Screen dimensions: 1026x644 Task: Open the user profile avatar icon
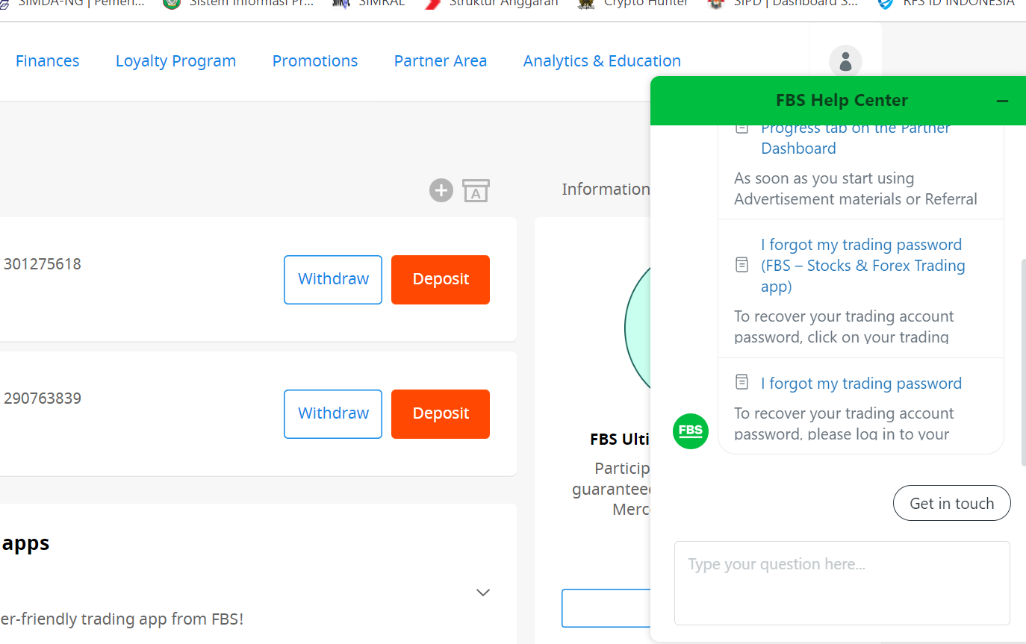tap(845, 61)
